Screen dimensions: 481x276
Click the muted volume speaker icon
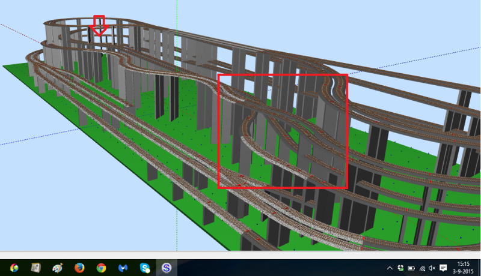coord(432,268)
